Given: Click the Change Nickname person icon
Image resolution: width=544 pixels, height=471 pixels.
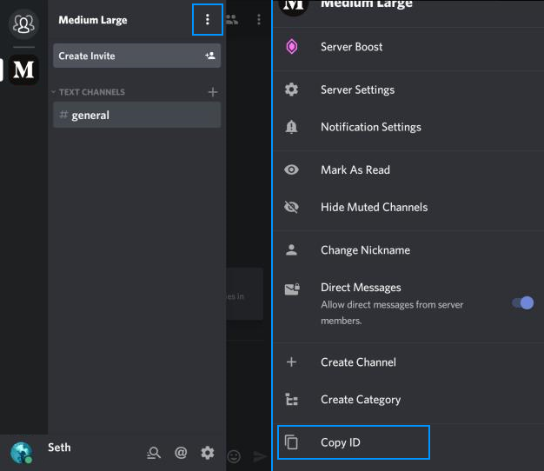Looking at the screenshot, I should (x=291, y=249).
